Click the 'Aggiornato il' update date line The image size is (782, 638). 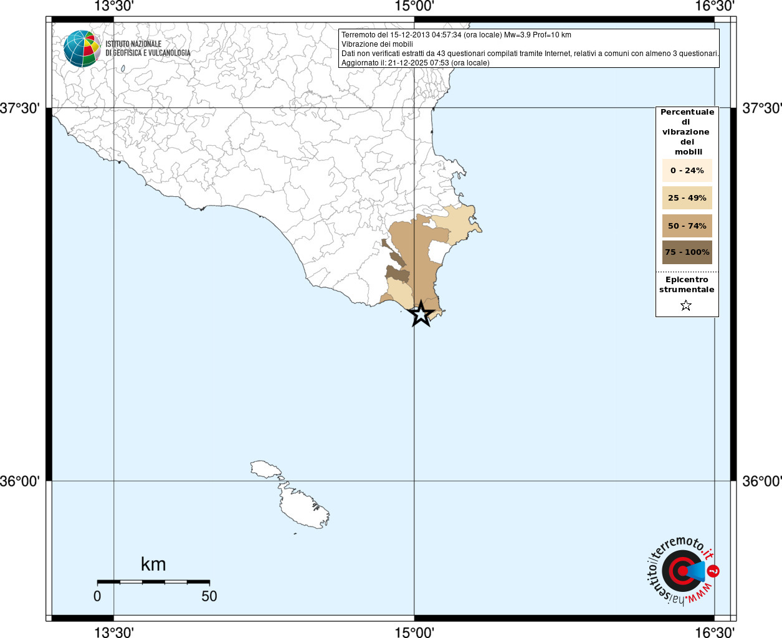pyautogui.click(x=415, y=63)
